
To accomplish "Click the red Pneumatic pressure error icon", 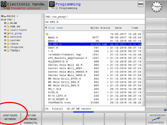I will coord(8,8).
